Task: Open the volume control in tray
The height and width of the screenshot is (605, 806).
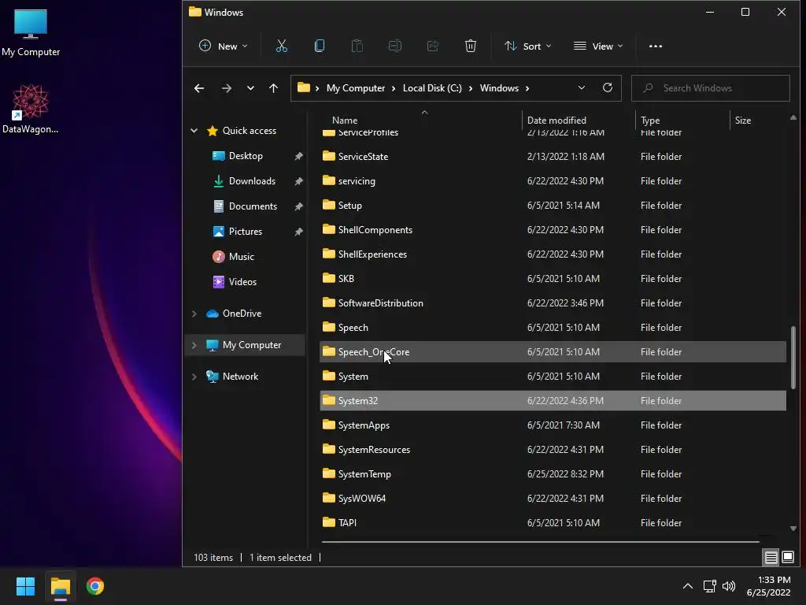Action: (x=729, y=586)
